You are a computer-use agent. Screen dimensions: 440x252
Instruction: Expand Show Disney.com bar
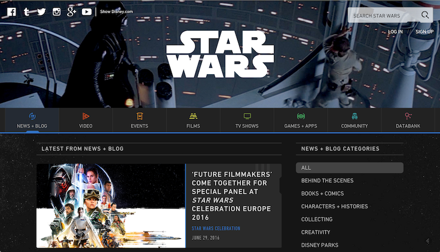(117, 12)
